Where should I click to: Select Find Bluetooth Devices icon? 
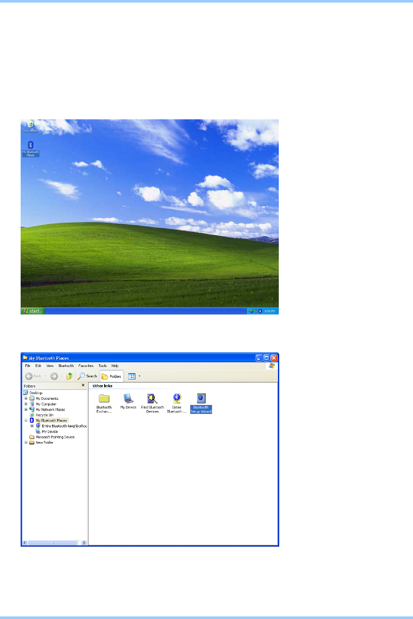tap(153, 404)
